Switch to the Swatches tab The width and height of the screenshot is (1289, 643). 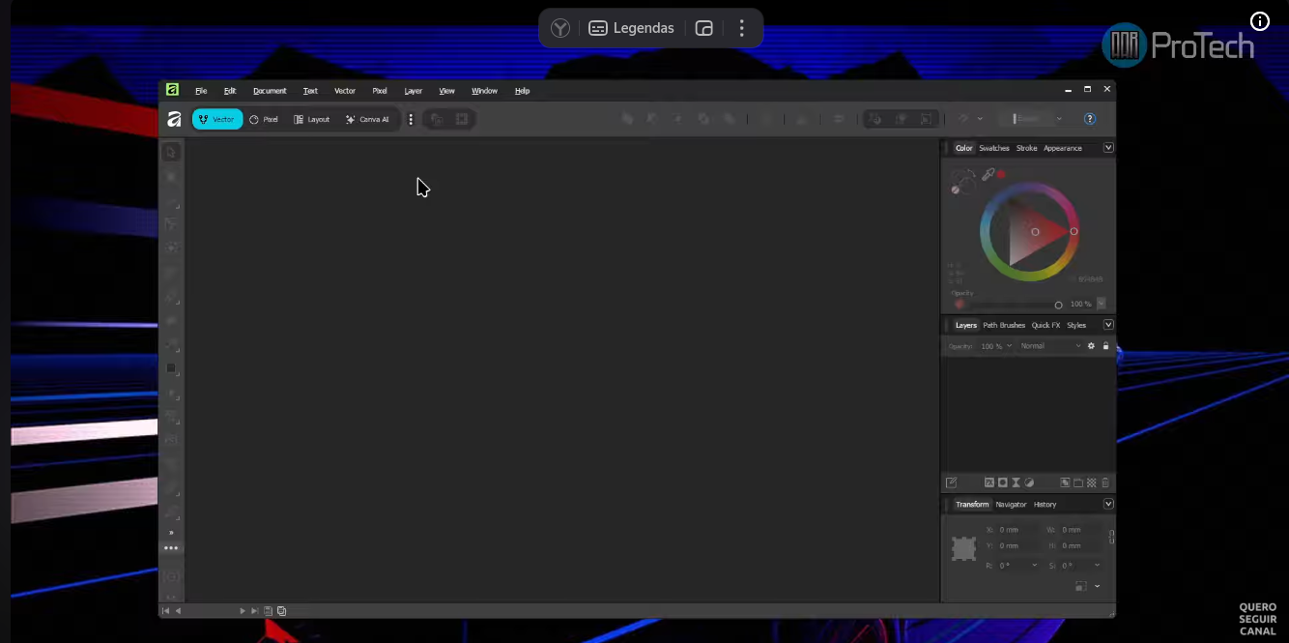(993, 148)
